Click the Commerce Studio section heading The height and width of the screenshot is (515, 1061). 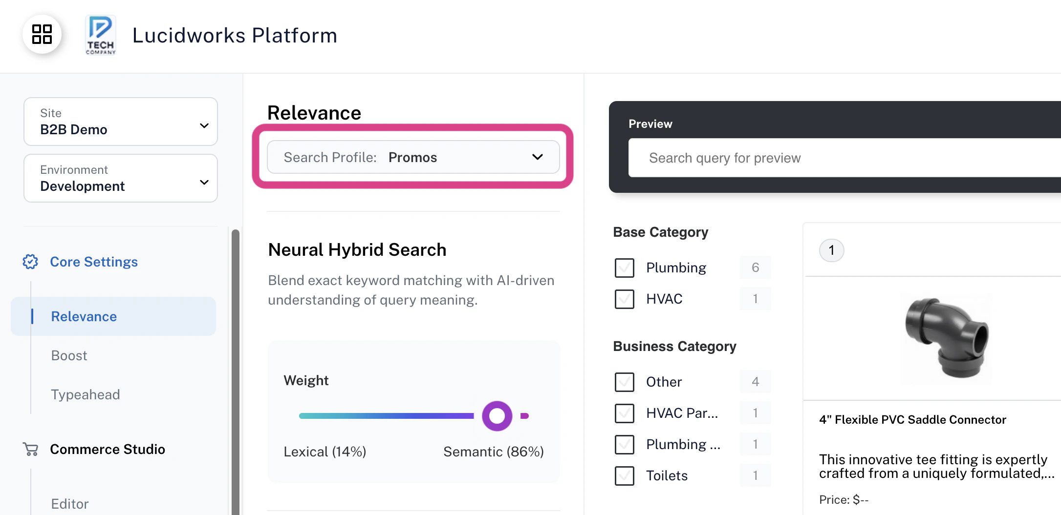pos(108,449)
